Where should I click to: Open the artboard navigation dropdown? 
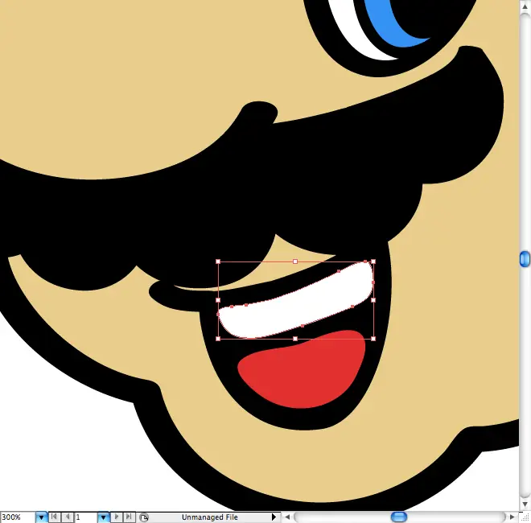(103, 517)
